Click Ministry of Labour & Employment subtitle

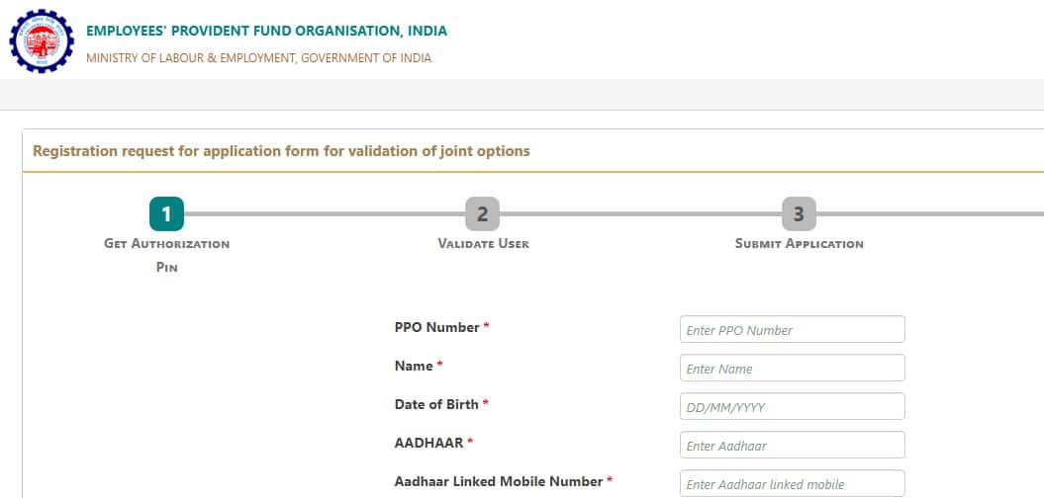point(259,58)
